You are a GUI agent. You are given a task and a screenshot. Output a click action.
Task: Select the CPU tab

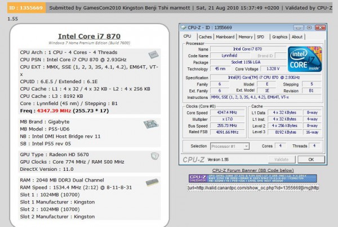(x=187, y=36)
